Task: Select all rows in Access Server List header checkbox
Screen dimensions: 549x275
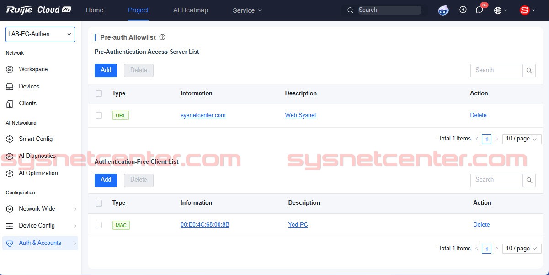Action: pyautogui.click(x=99, y=93)
